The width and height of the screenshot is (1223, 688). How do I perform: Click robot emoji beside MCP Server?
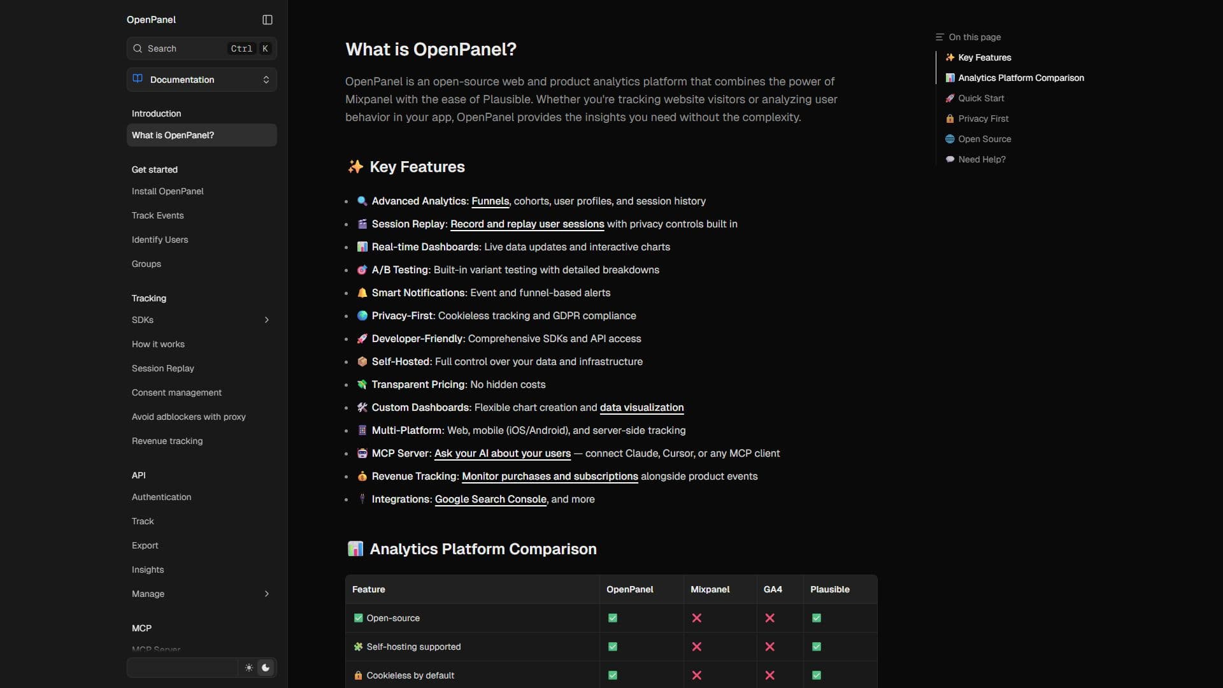tap(362, 453)
